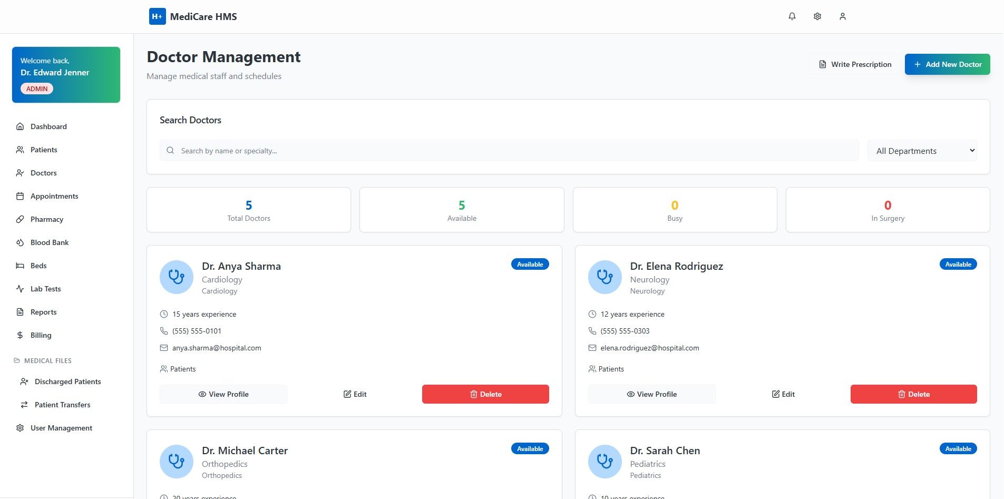Select the Beds icon in the sidebar
This screenshot has width=1004, height=499.
[x=20, y=266]
